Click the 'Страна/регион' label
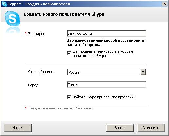The width and height of the screenshot is (169, 136). [41, 72]
